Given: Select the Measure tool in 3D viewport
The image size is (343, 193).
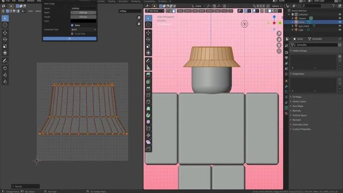Looking at the screenshot, I should [x=148, y=68].
